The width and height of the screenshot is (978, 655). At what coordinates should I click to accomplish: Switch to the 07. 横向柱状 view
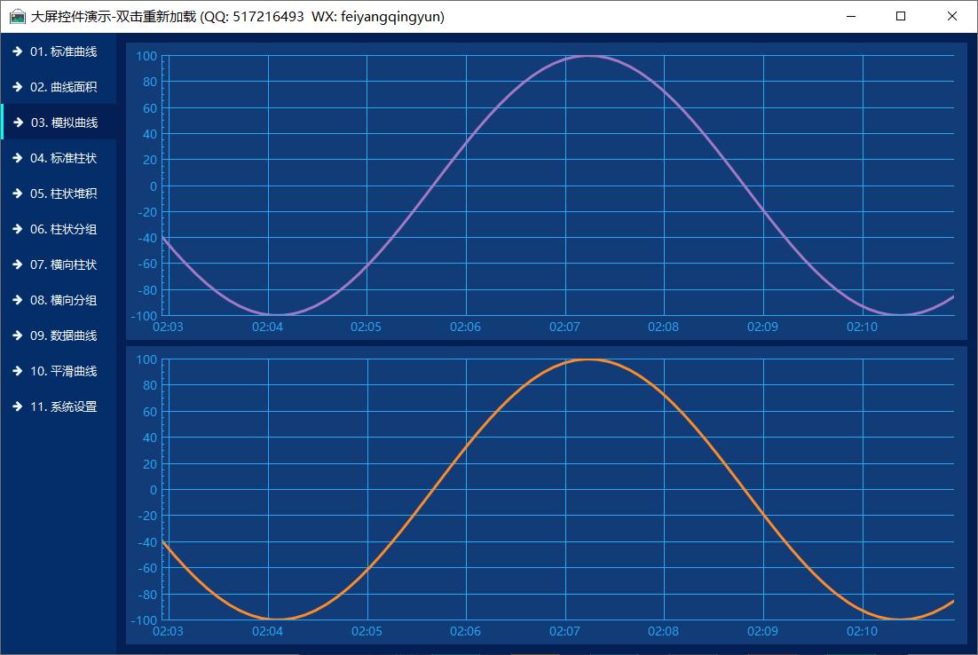[x=63, y=264]
